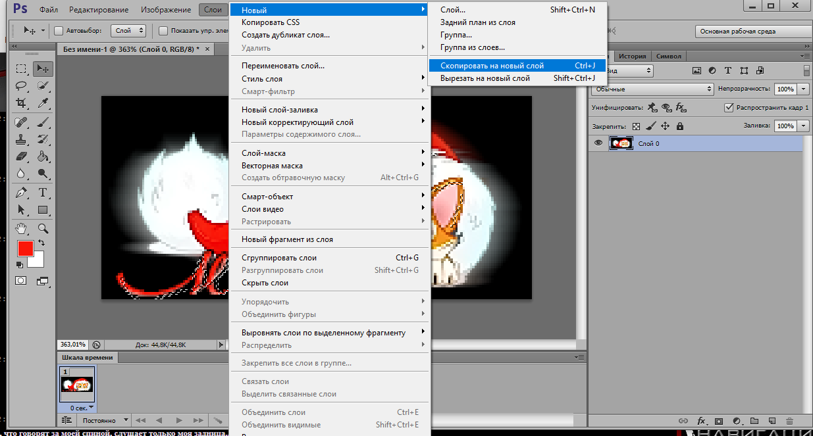Choose Создать дубликат слоя menu item
Image resolution: width=813 pixels, height=436 pixels.
(x=286, y=35)
